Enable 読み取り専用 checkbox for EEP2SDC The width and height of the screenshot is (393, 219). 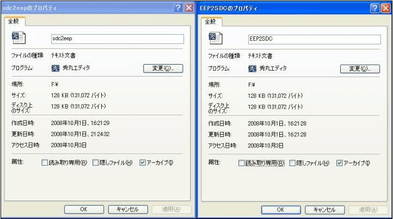[241, 163]
